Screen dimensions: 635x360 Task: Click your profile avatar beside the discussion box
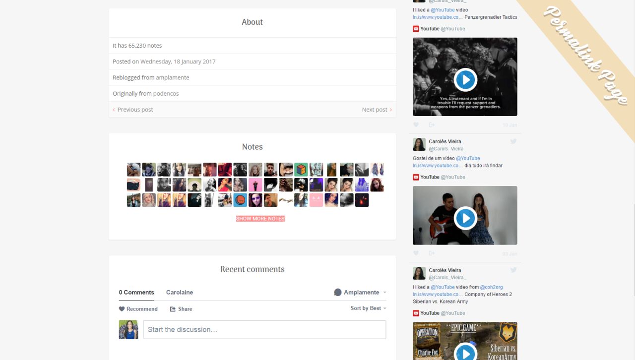pos(128,329)
